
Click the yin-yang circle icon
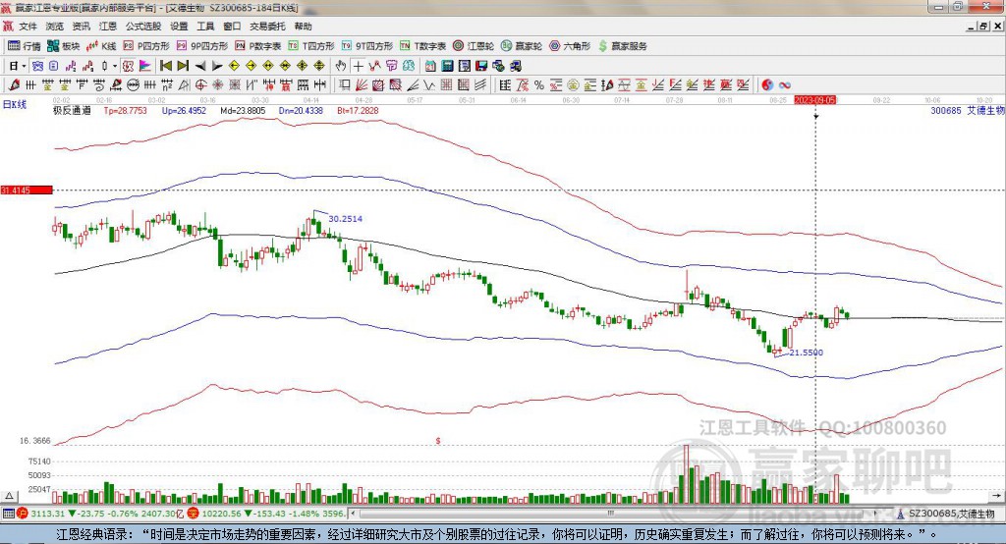click(x=767, y=84)
